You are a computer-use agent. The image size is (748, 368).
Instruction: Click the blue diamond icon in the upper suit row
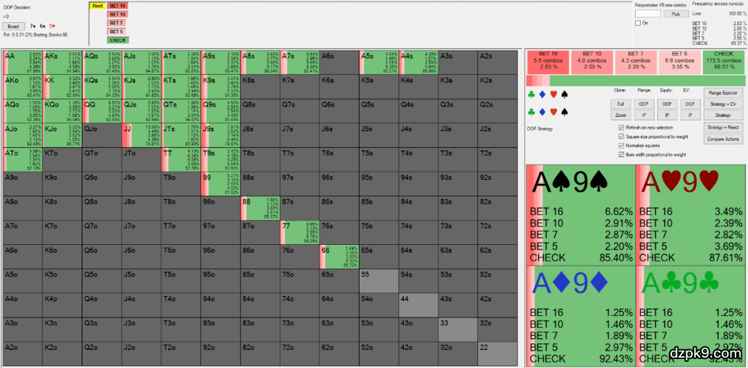point(542,93)
